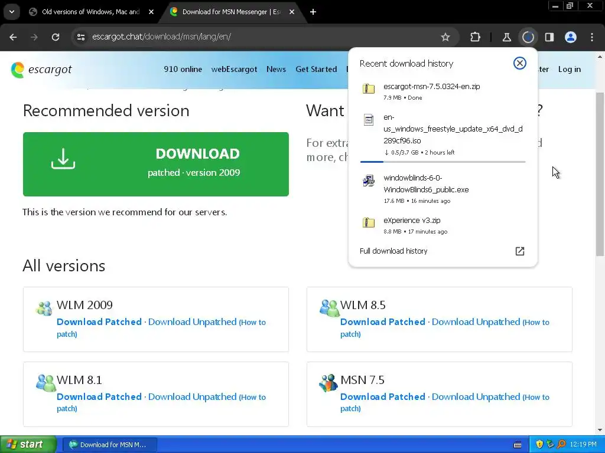Image resolution: width=605 pixels, height=453 pixels.
Task: Click the taskbar clock showing 12:19 PM
Action: [583, 445]
